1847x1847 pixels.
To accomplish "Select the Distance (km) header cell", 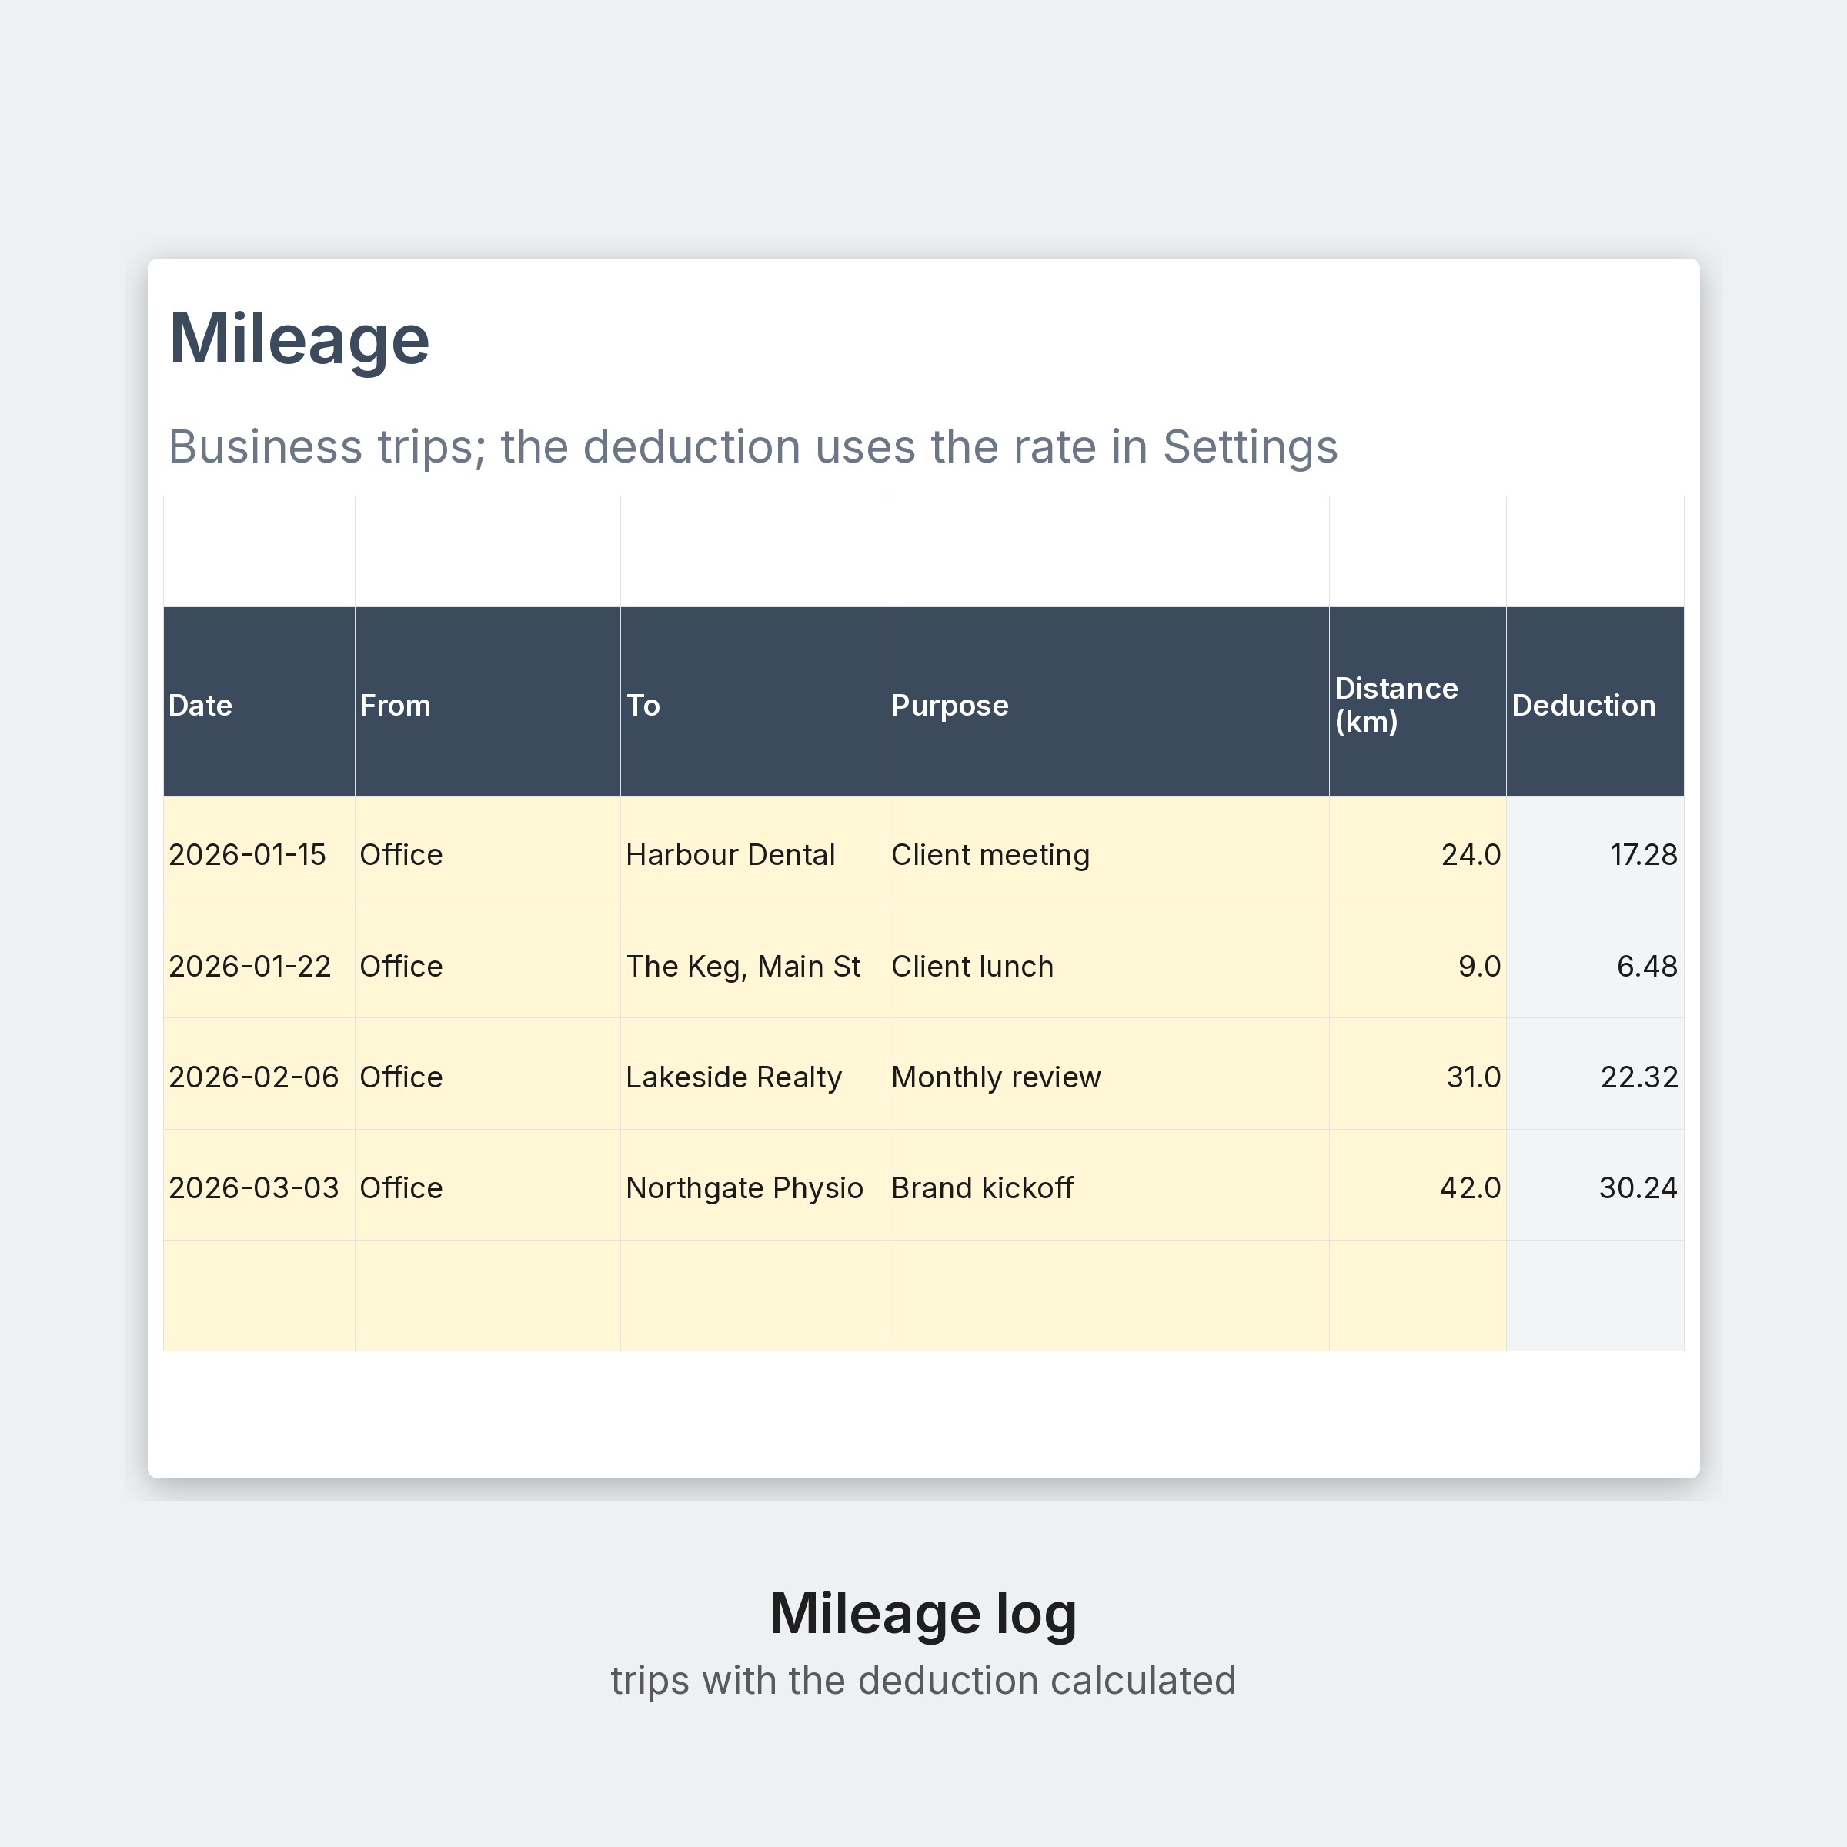I will (1418, 701).
